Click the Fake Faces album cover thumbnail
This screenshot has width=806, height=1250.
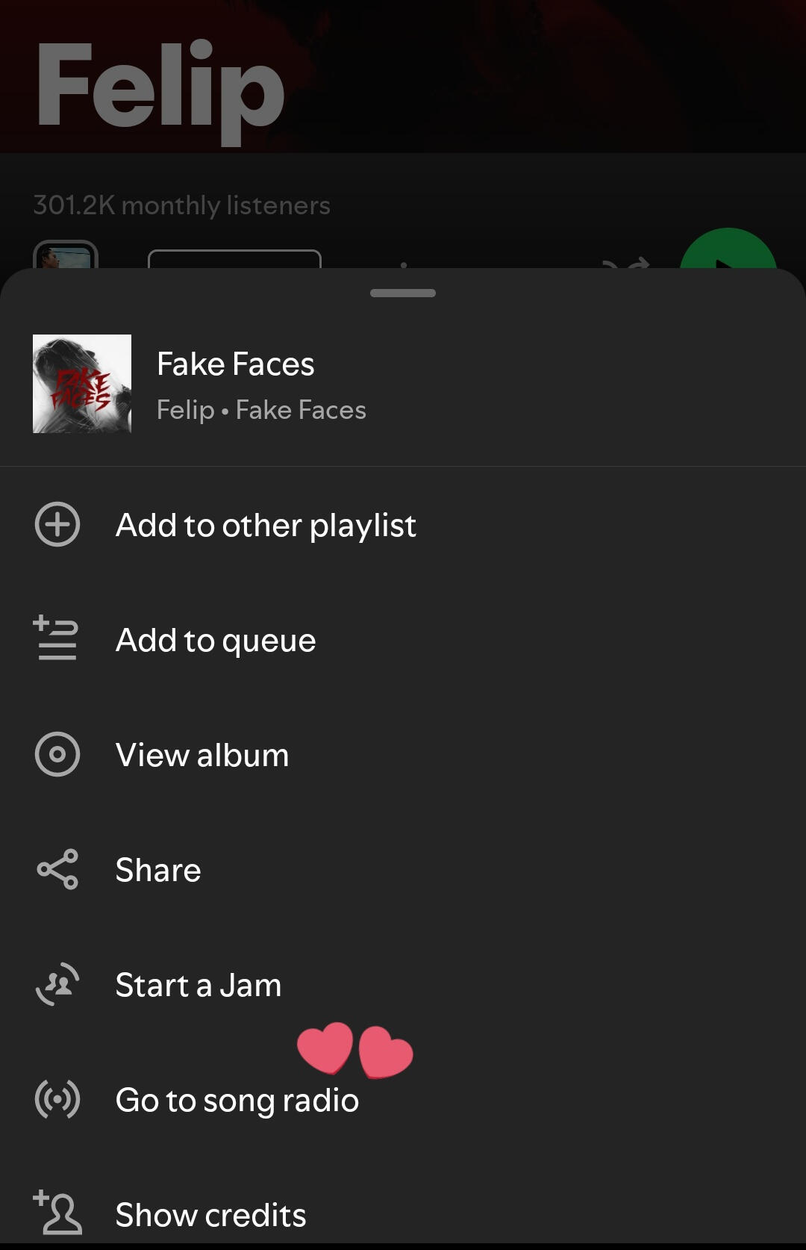click(82, 384)
